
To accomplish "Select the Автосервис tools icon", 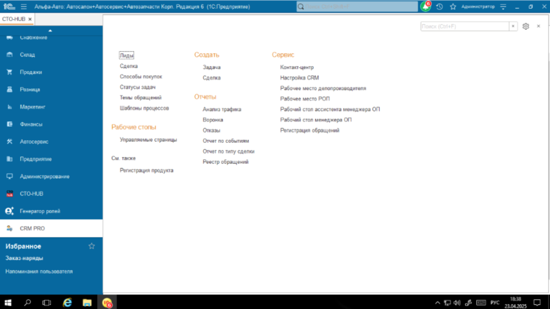I will click(x=10, y=142).
